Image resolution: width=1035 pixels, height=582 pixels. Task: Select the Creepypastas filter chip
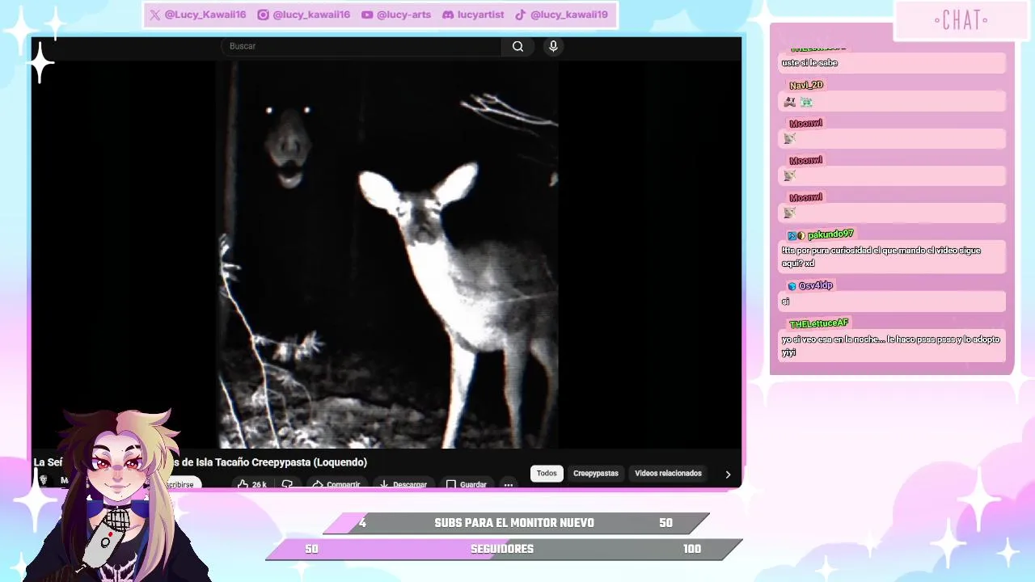pyautogui.click(x=596, y=474)
